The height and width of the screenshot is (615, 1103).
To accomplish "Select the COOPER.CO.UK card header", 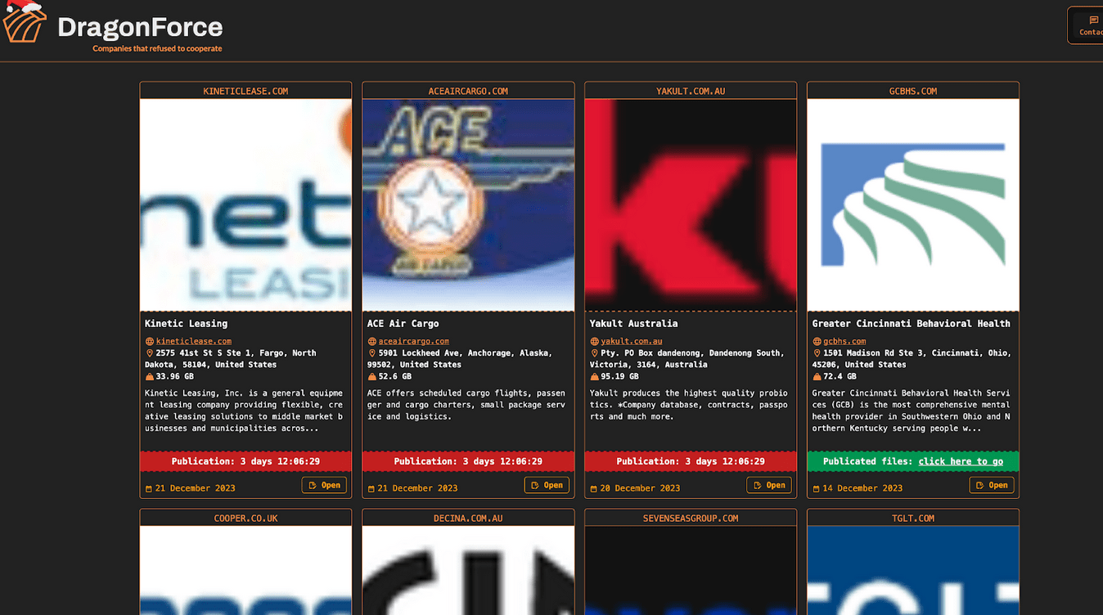I will point(245,518).
